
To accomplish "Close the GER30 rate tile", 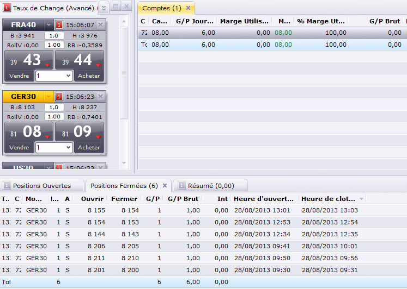I will 100,97.
